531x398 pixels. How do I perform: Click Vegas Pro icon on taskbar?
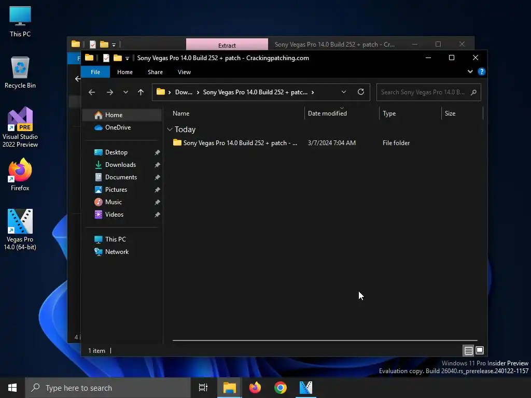point(306,388)
